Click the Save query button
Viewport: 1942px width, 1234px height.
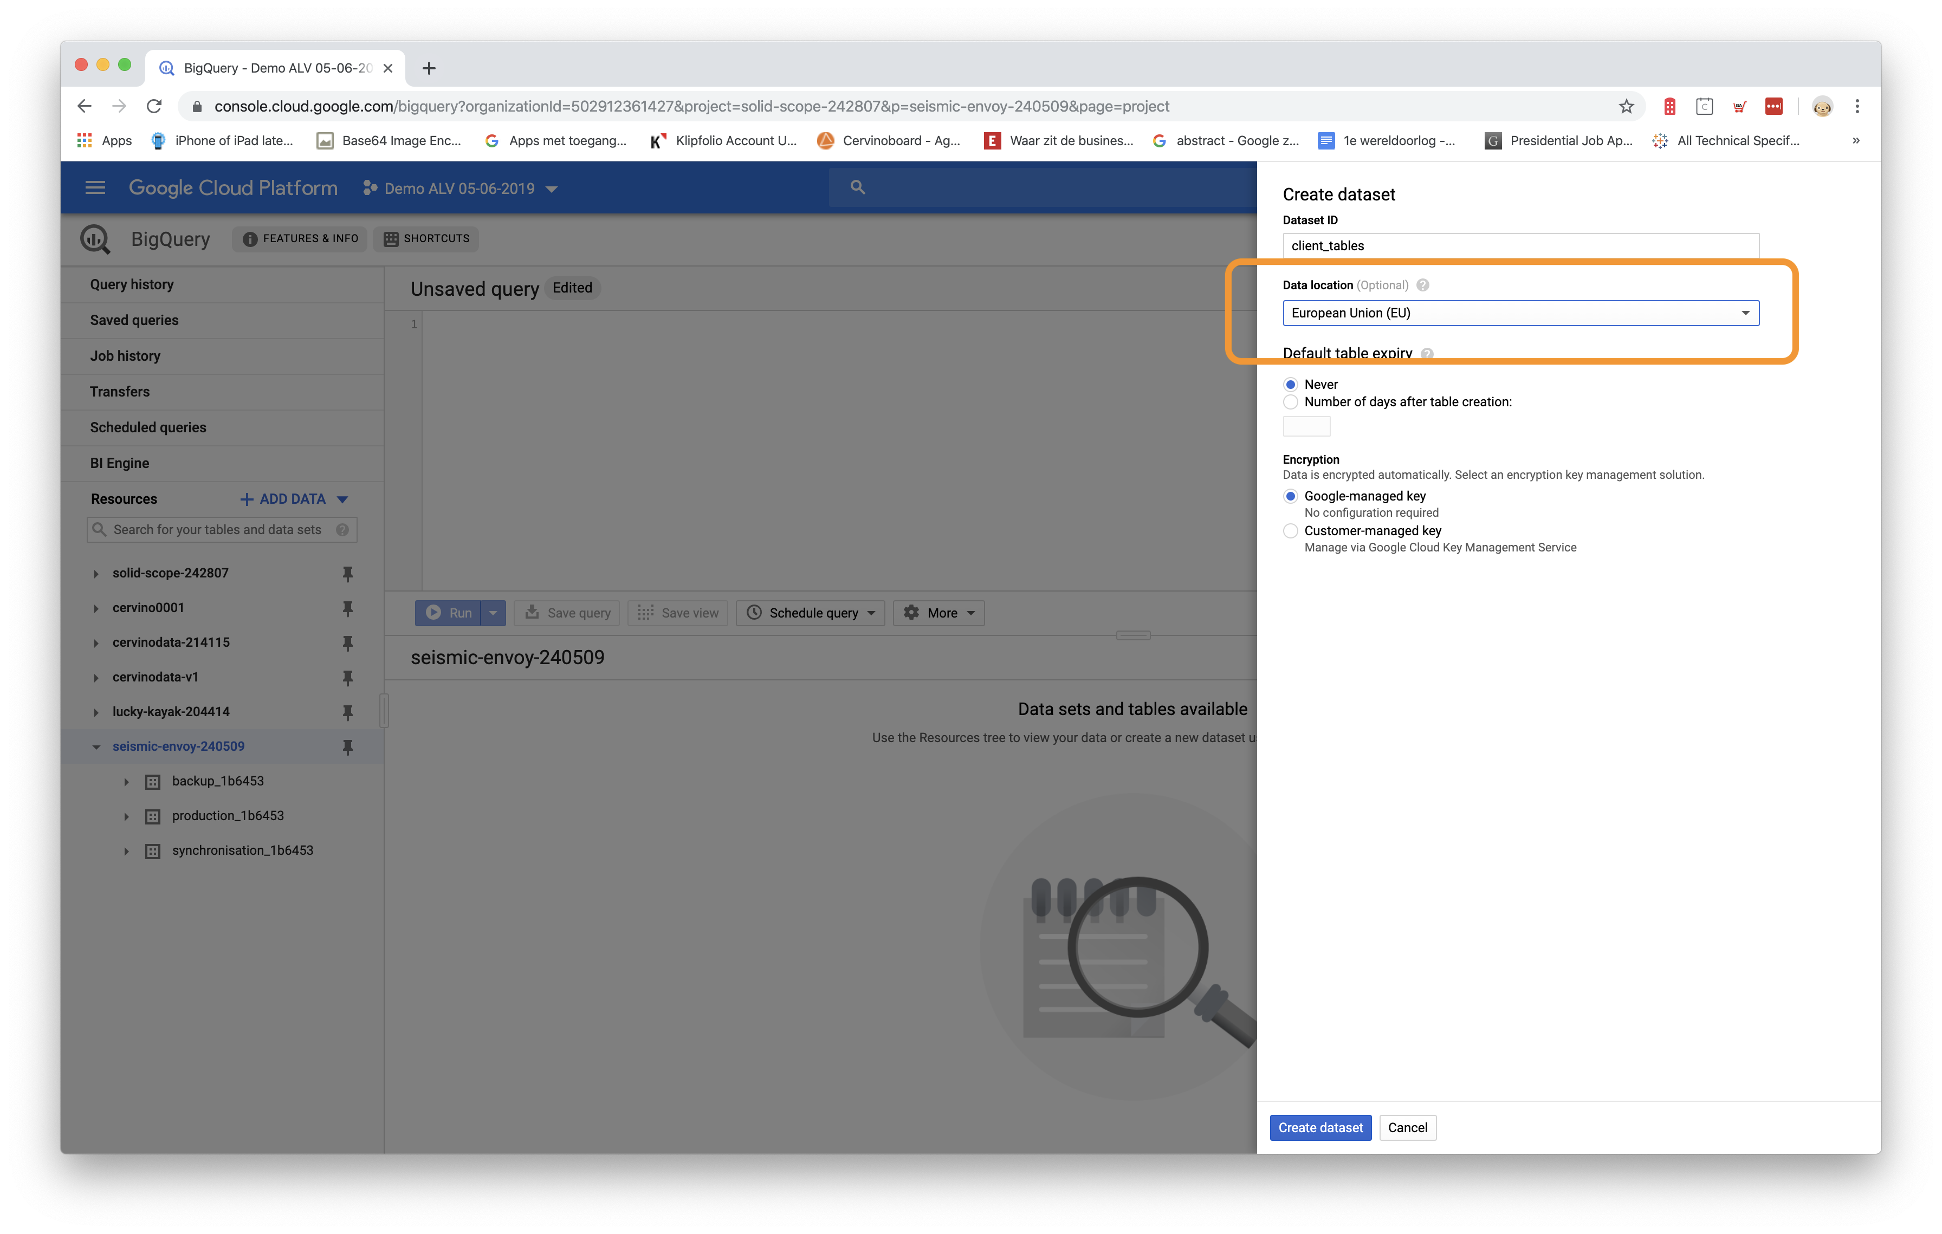(568, 613)
